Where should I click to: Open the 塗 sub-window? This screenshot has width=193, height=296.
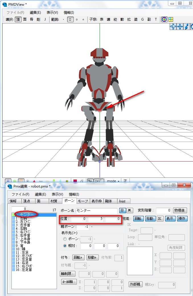[x=135, y=19]
